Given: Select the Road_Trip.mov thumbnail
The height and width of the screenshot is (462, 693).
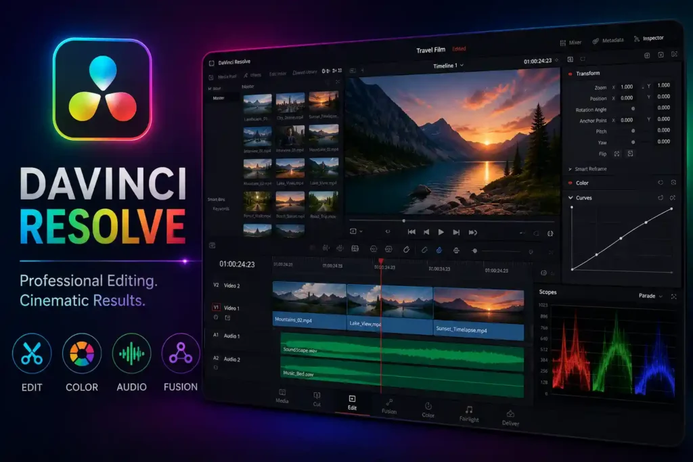Looking at the screenshot, I should tap(323, 202).
